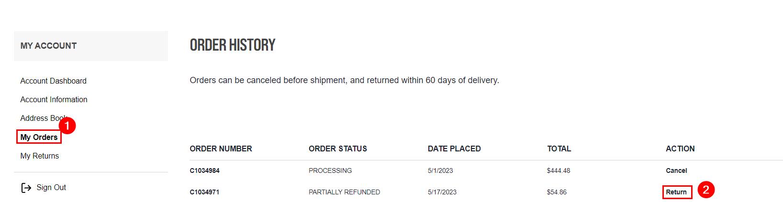Open order number C1034971 details
Screen dimensions: 783x202
pyautogui.click(x=204, y=192)
